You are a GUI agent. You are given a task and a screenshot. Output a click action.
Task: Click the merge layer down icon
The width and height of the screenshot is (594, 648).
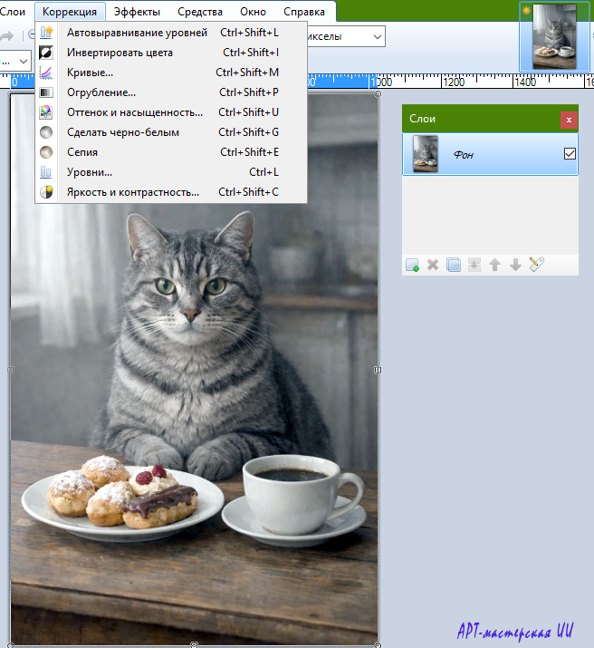(x=474, y=265)
